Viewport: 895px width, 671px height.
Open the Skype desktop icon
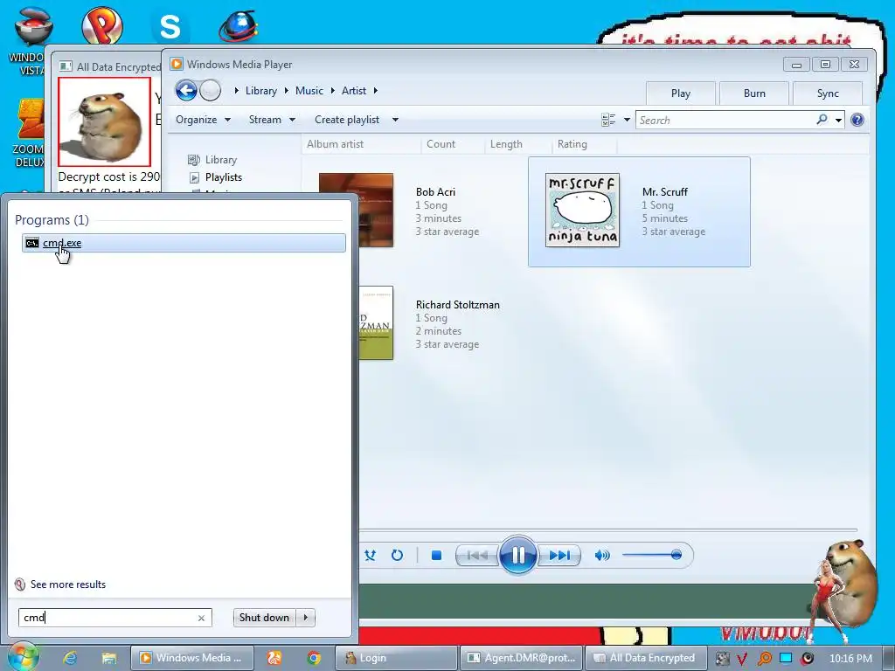pyautogui.click(x=170, y=26)
